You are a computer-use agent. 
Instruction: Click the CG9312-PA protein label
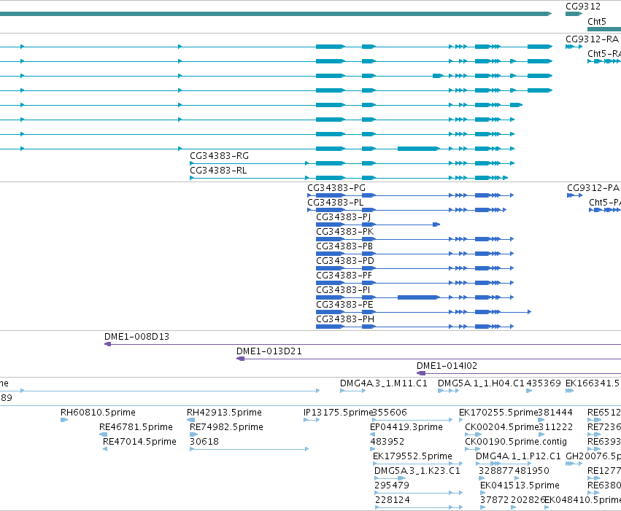(593, 188)
